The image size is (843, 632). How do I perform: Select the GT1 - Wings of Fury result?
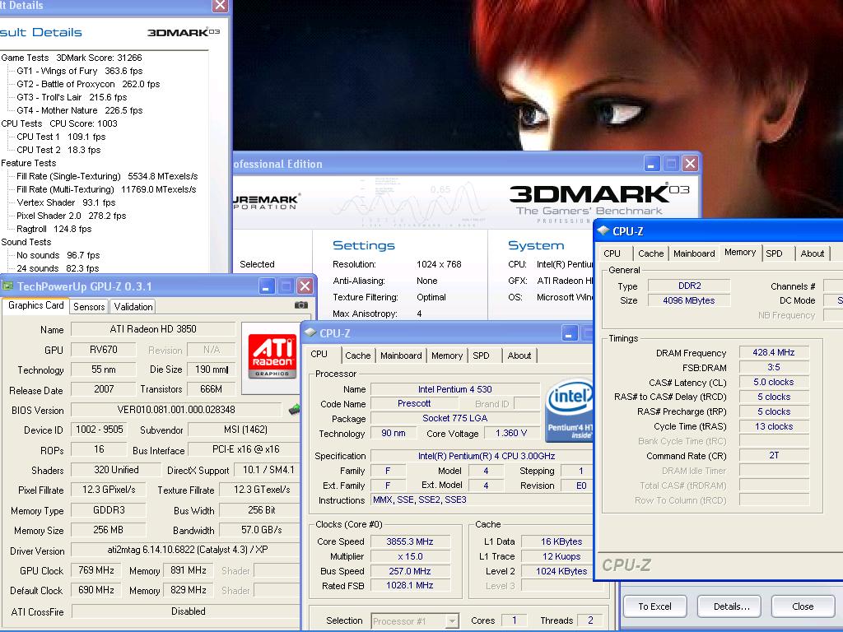click(80, 71)
